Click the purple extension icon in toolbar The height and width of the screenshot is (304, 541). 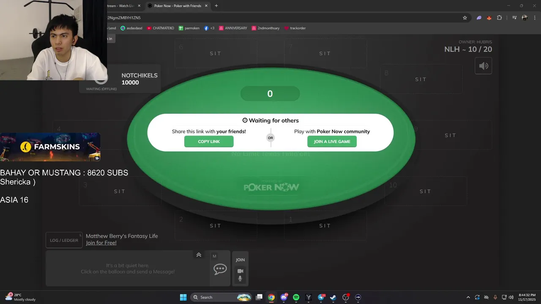click(x=479, y=18)
